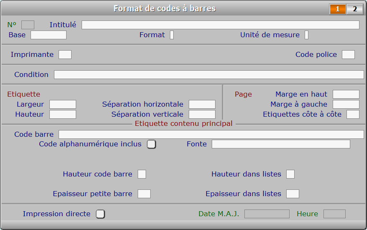Focus the Séparation horizontale field
367x230 pixels.
tap(202, 105)
